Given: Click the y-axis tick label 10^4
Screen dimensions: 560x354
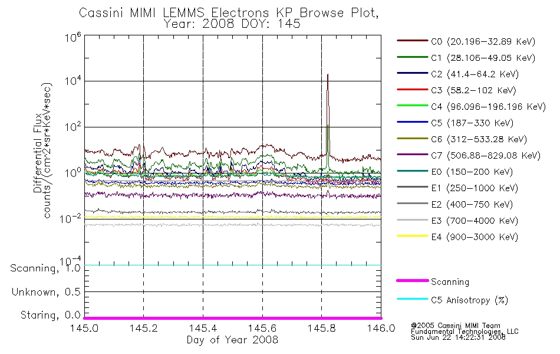Looking at the screenshot, I should point(73,81).
